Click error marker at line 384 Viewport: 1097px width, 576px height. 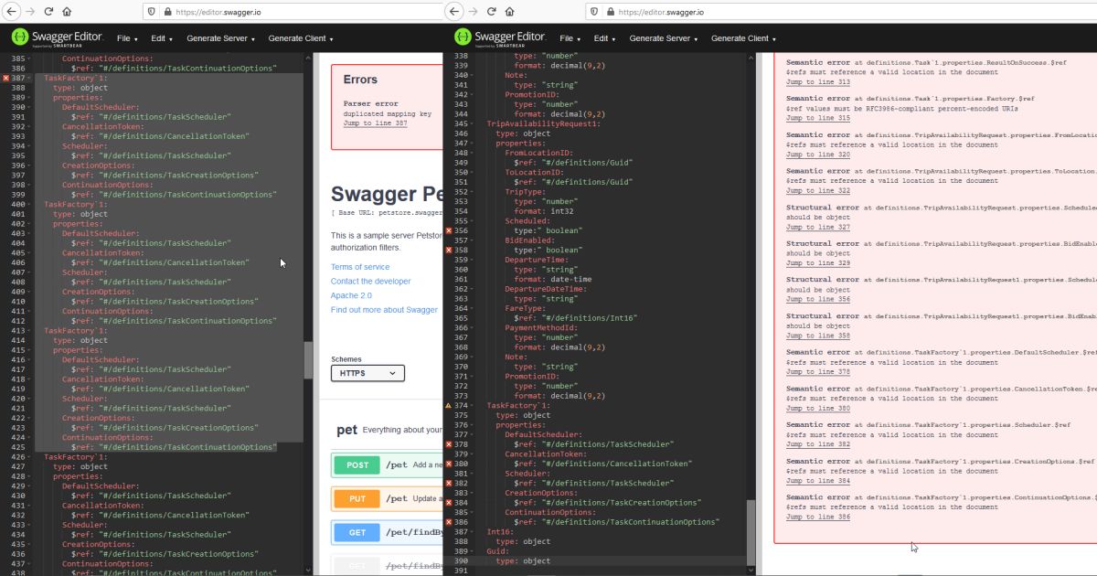449,502
